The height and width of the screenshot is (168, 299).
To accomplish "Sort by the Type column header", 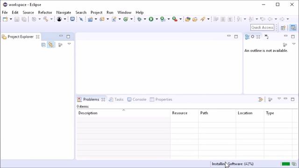I will (278, 113).
